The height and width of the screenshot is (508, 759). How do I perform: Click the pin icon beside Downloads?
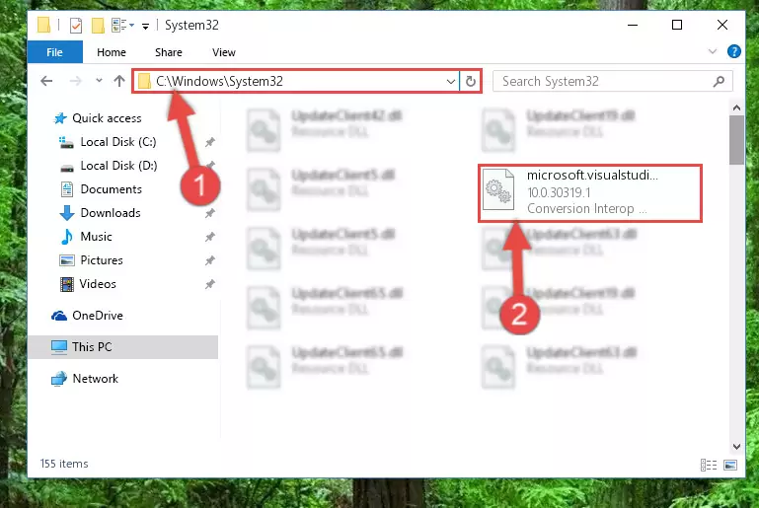(209, 213)
